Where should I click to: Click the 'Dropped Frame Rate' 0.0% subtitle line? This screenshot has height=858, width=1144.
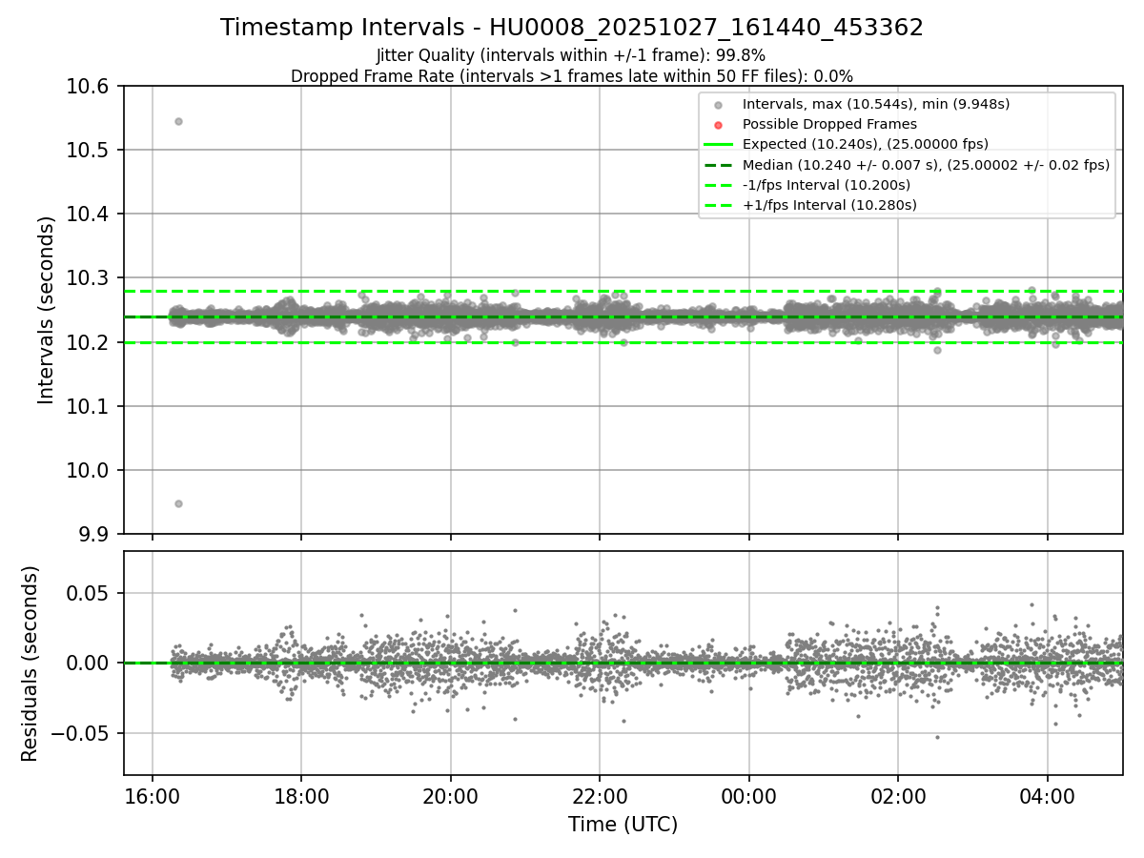(572, 76)
